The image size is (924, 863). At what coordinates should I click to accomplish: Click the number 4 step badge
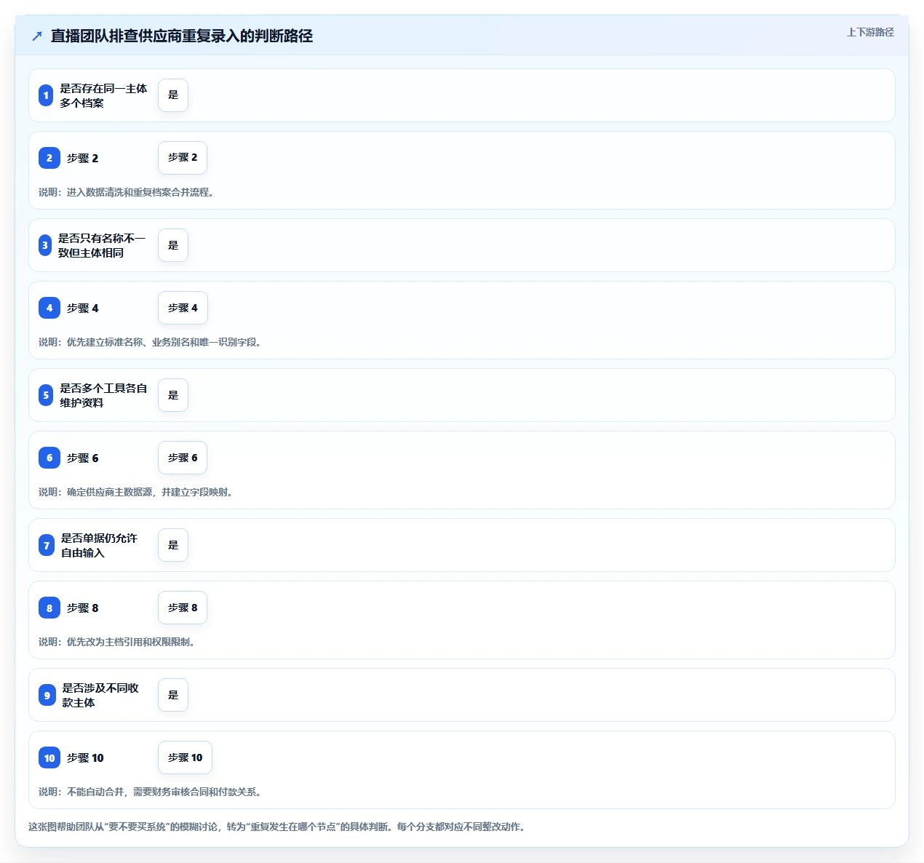coord(49,308)
